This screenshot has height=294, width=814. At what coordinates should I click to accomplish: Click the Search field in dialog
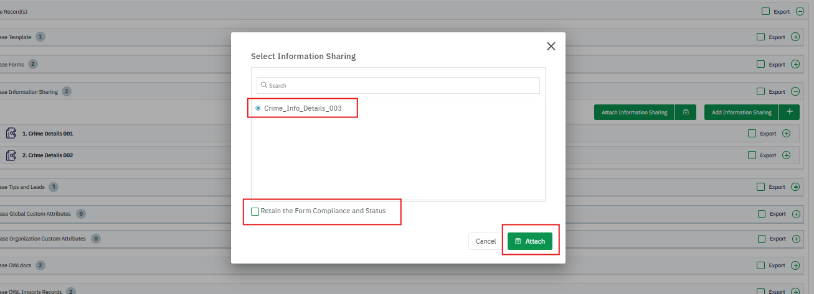(399, 85)
